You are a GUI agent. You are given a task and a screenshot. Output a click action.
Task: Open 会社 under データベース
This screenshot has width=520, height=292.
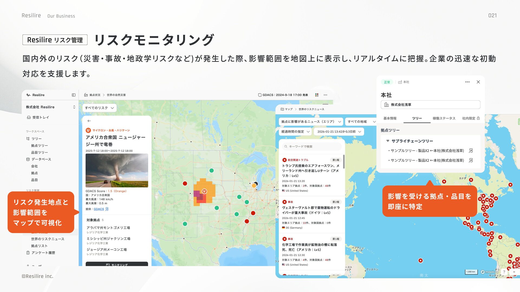(x=34, y=166)
